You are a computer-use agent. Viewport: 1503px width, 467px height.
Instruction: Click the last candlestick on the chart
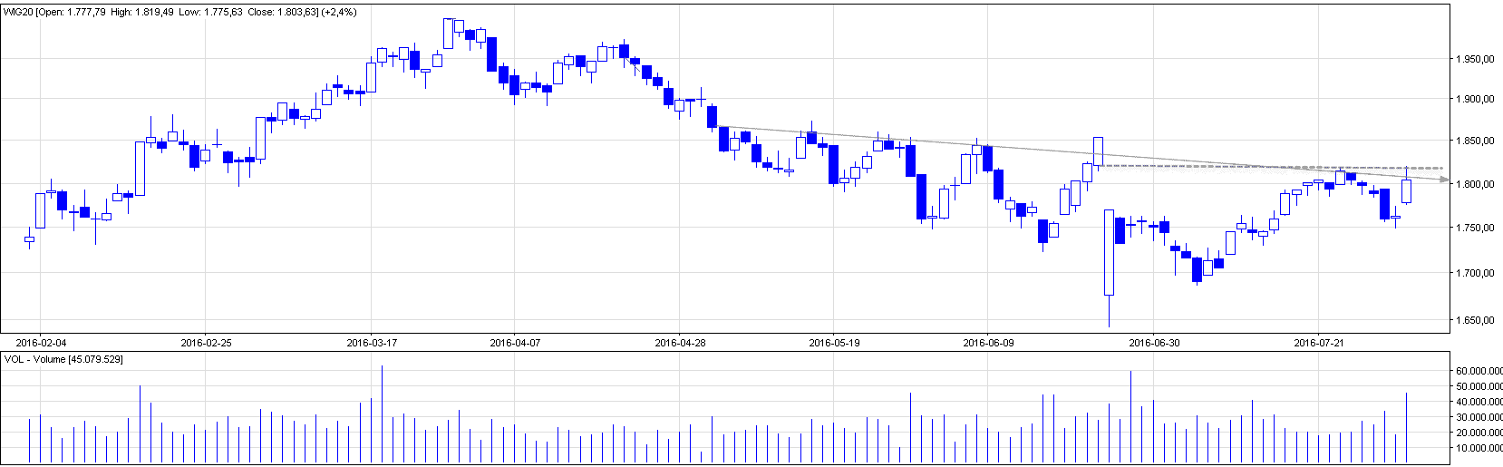click(x=1406, y=190)
